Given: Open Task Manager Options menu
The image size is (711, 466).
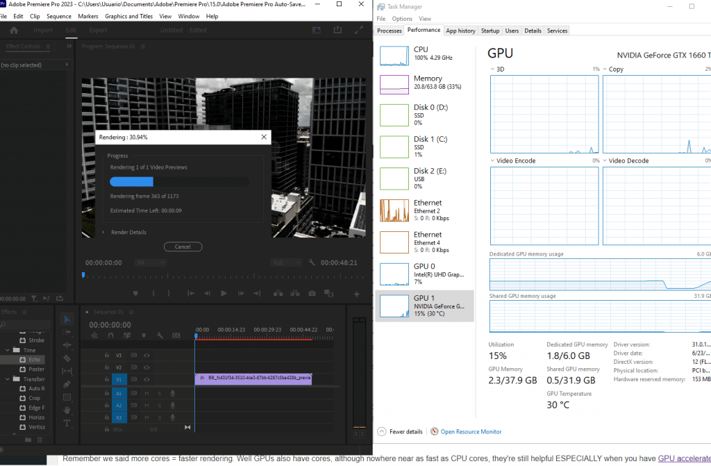Looking at the screenshot, I should (402, 19).
